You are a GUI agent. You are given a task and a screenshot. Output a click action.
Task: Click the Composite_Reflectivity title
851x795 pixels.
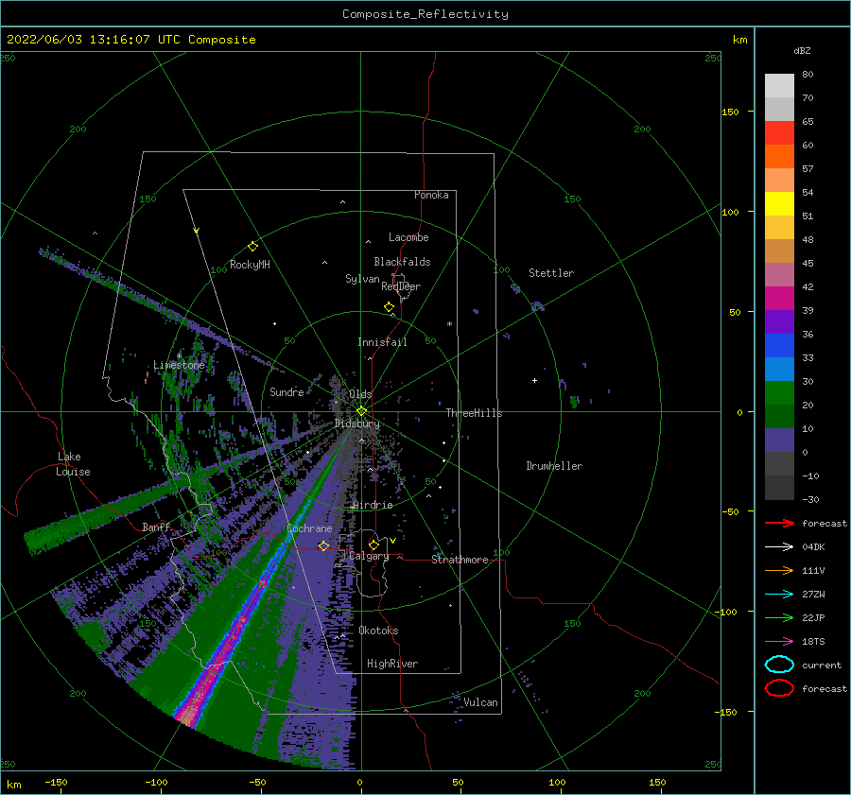[425, 14]
